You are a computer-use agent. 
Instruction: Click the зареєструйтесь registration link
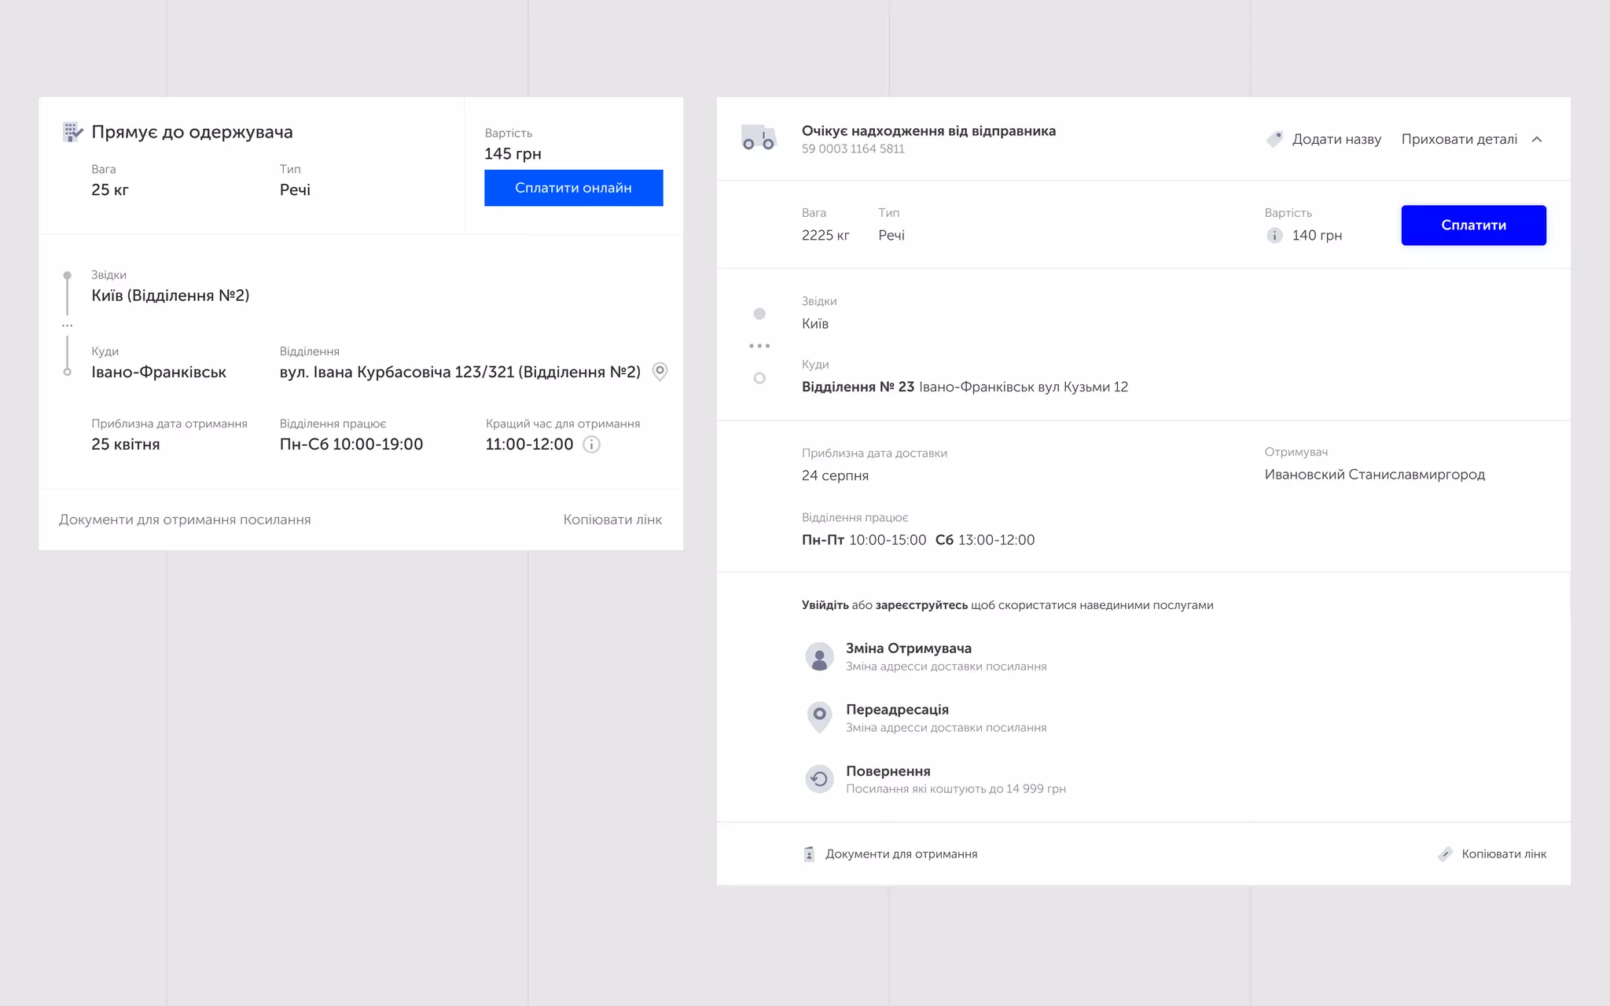click(921, 605)
